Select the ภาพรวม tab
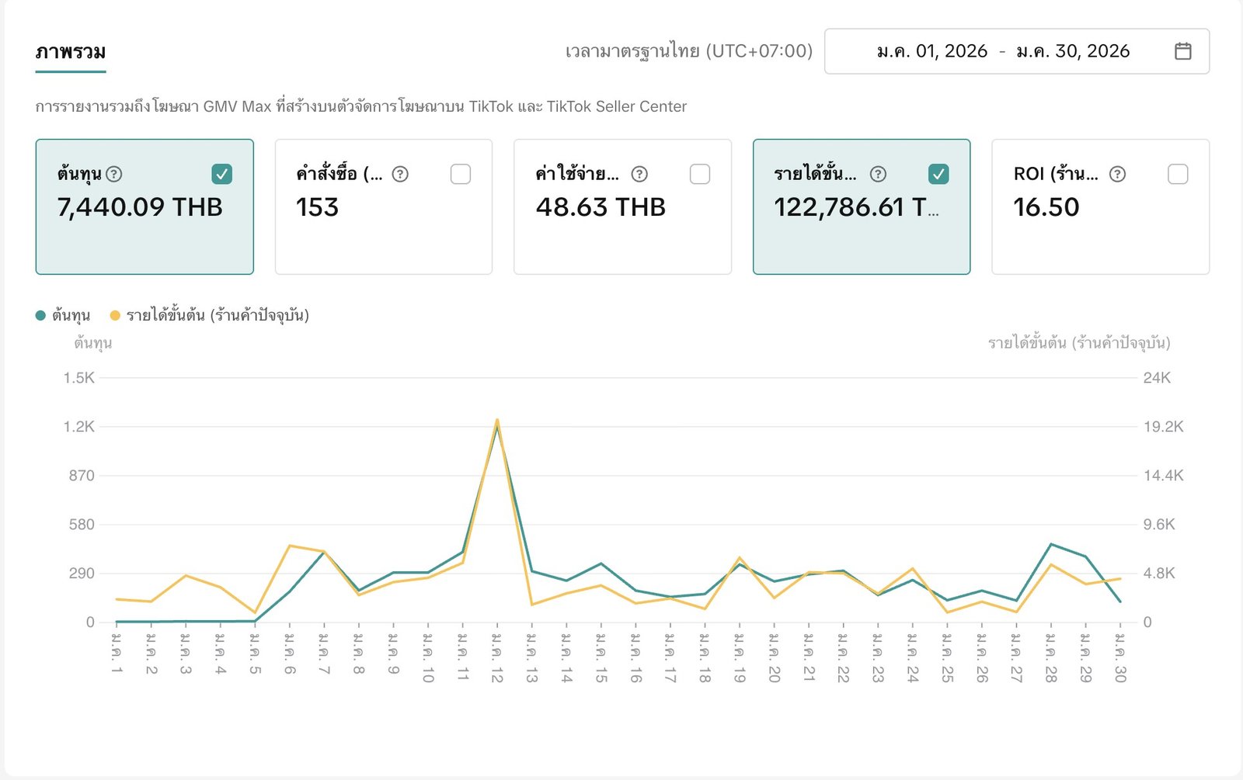This screenshot has width=1243, height=780. [x=71, y=52]
